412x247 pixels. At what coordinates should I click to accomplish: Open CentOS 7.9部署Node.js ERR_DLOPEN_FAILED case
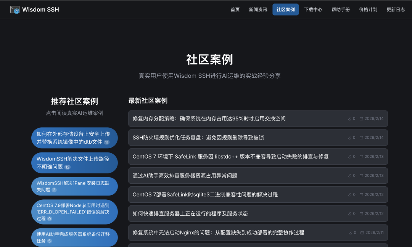pyautogui.click(x=74, y=212)
